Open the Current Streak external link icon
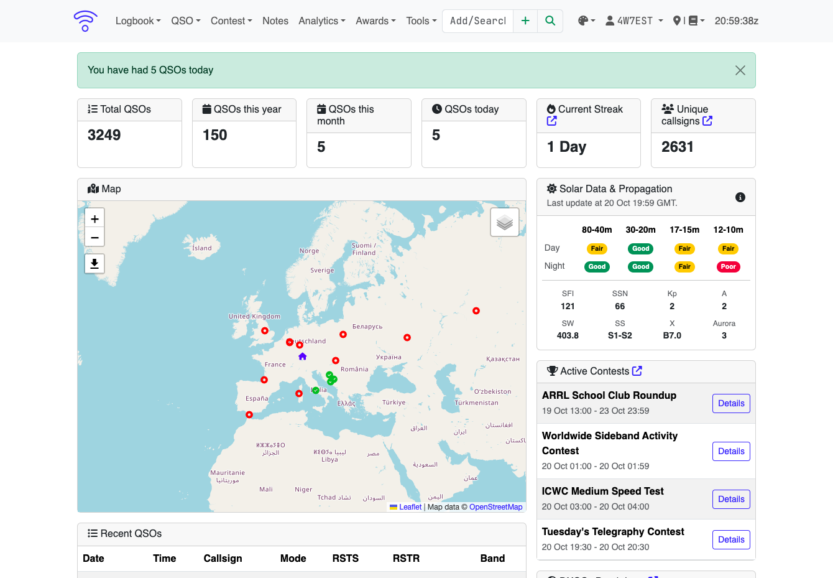Screen dimensions: 833x578 pos(552,121)
